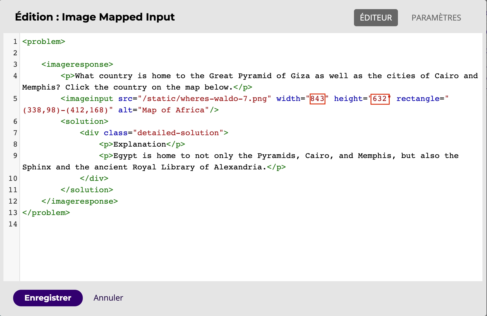Switch to the ÉDITEUR tab

click(376, 18)
